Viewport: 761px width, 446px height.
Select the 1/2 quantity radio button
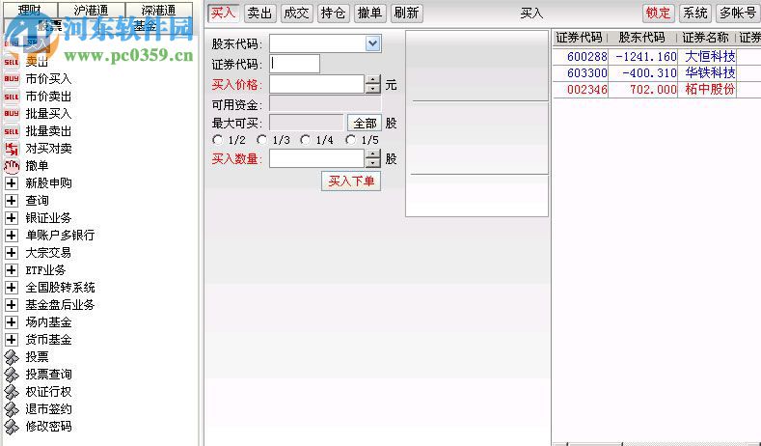pos(217,140)
